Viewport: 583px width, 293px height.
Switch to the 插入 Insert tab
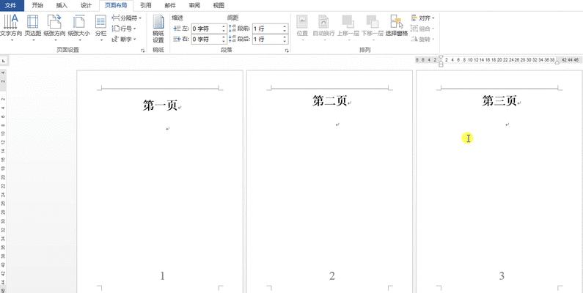pyautogui.click(x=62, y=5)
